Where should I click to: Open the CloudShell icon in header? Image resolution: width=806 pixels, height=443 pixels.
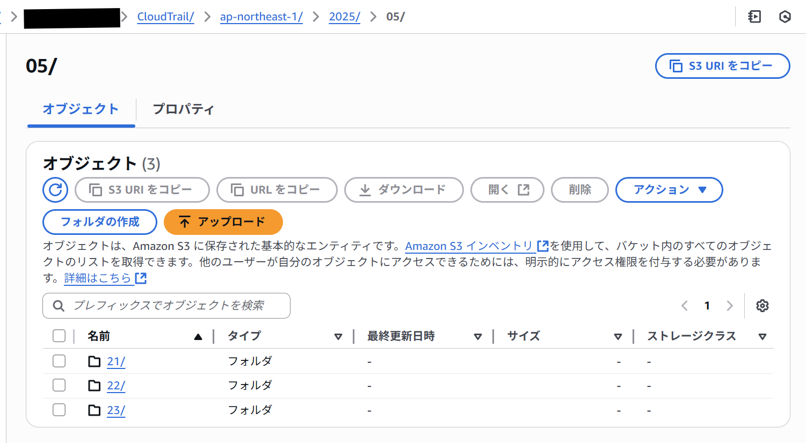[x=754, y=17]
